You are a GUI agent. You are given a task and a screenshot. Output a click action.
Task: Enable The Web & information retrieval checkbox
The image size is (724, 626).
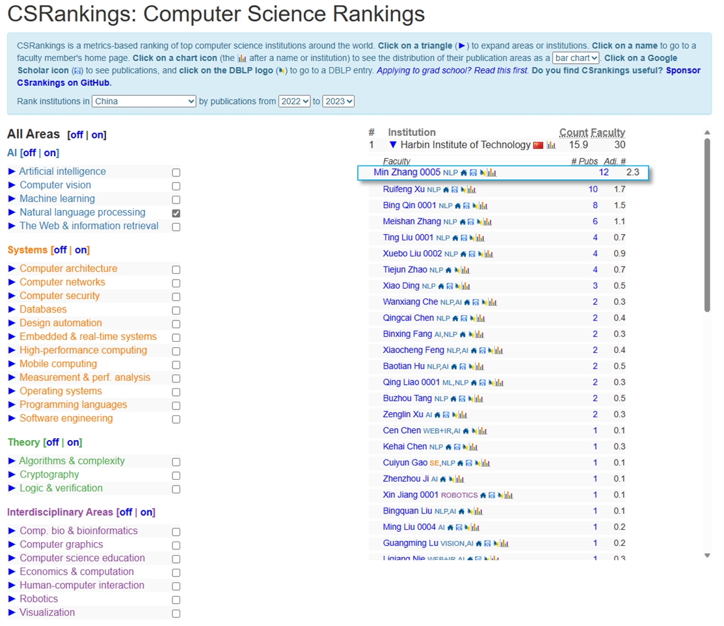[x=176, y=227]
